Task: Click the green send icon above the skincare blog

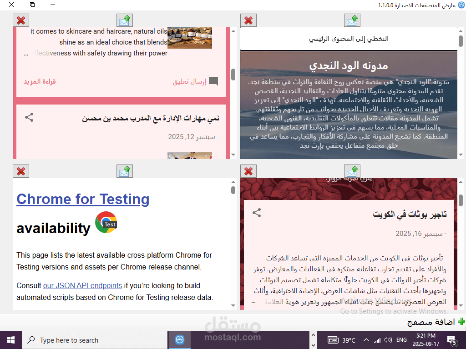Action: (x=124, y=20)
